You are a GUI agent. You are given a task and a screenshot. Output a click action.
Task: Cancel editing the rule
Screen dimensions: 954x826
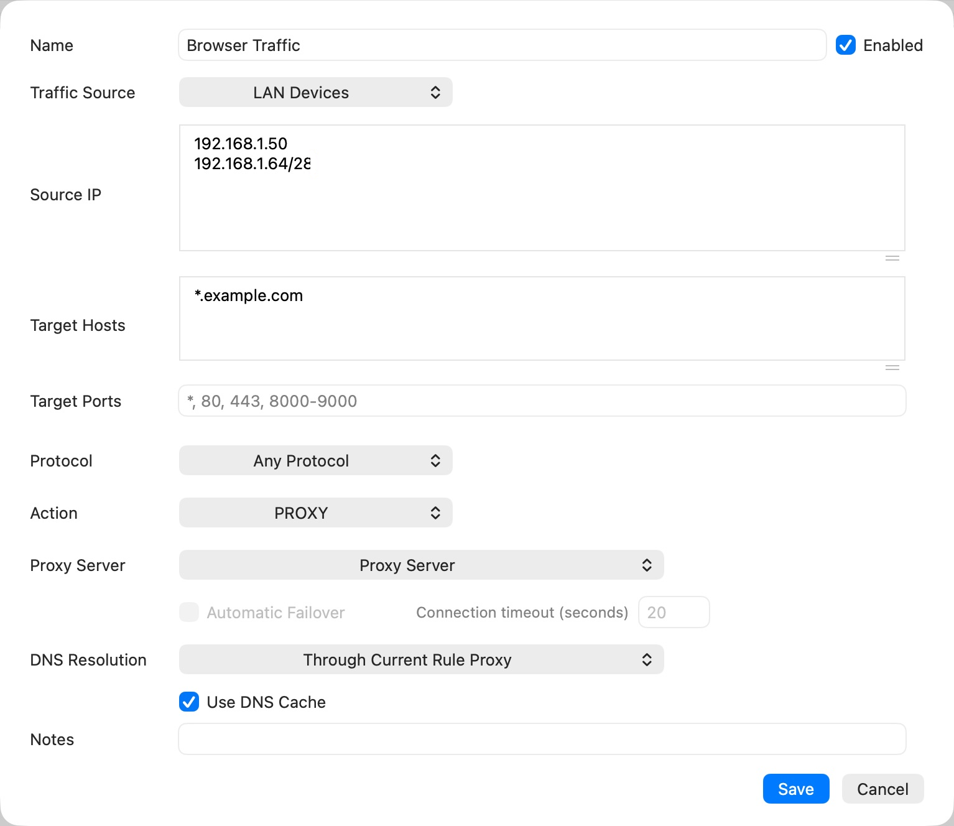[883, 789]
